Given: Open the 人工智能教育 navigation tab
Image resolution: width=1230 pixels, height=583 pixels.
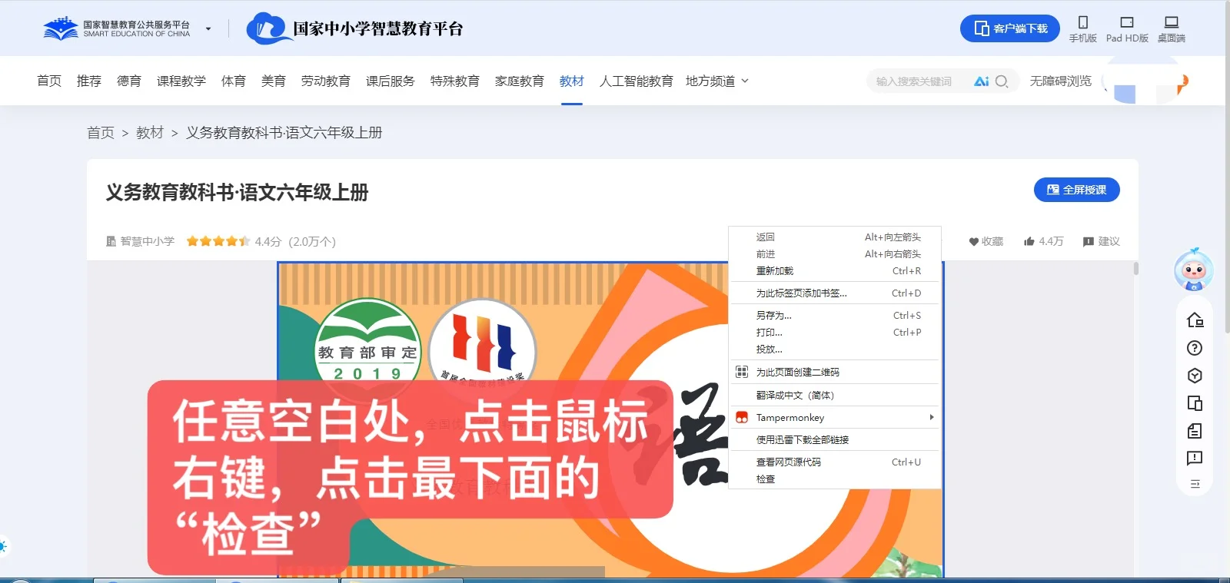Looking at the screenshot, I should pyautogui.click(x=637, y=81).
